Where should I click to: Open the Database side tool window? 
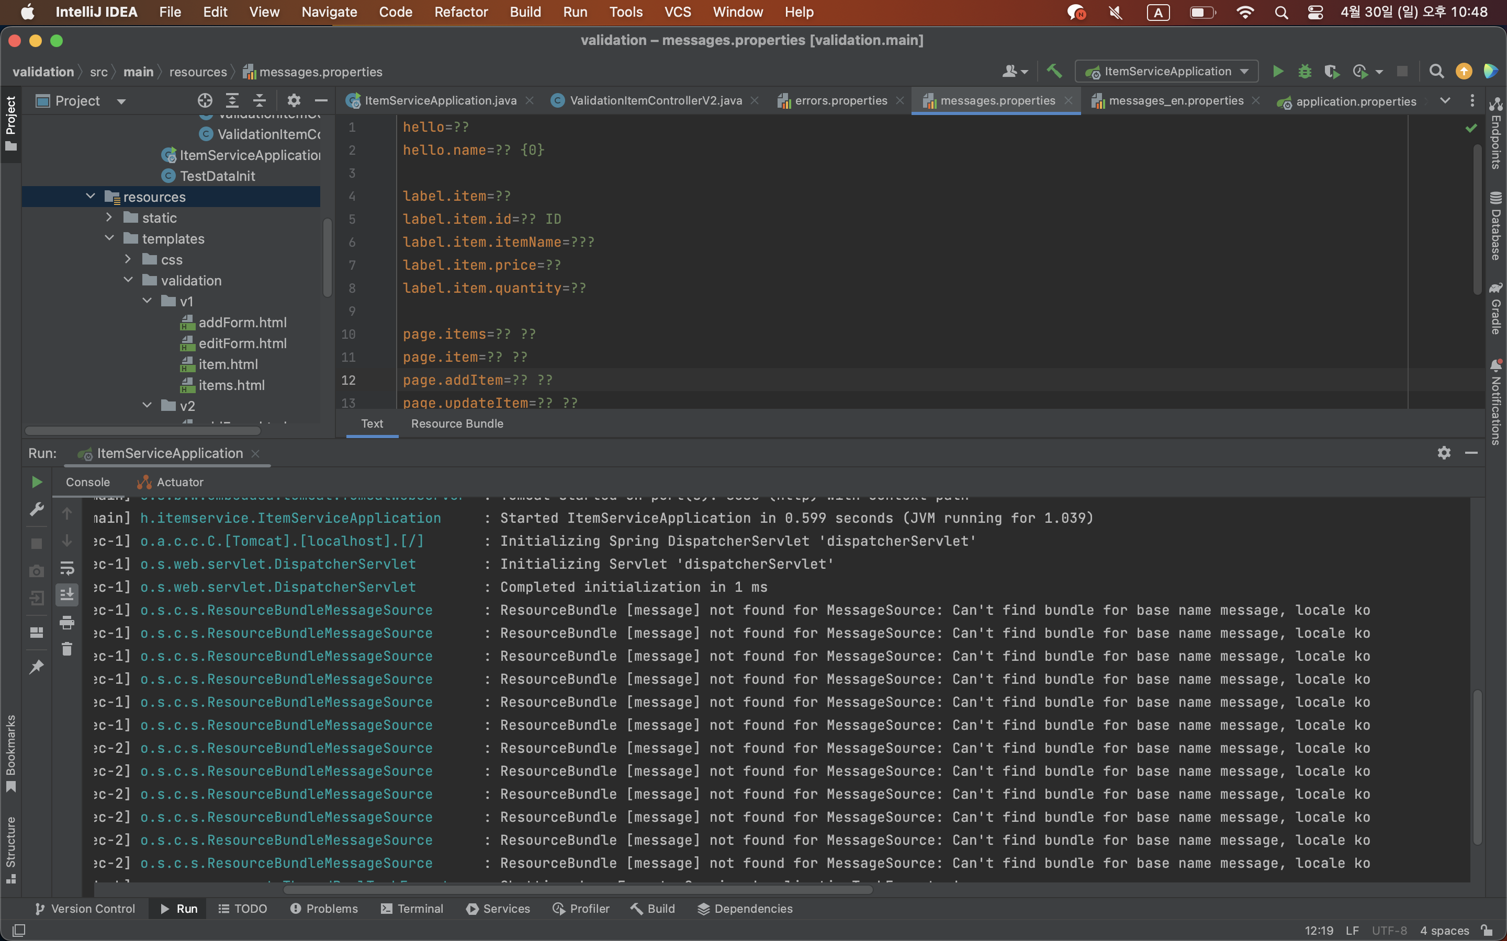pyautogui.click(x=1496, y=226)
